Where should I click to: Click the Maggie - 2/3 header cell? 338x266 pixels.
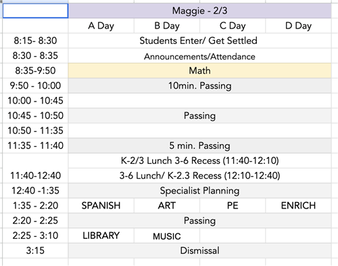coord(199,11)
